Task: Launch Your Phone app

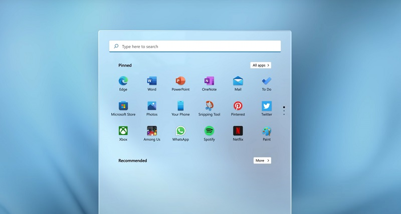Action: tap(180, 108)
